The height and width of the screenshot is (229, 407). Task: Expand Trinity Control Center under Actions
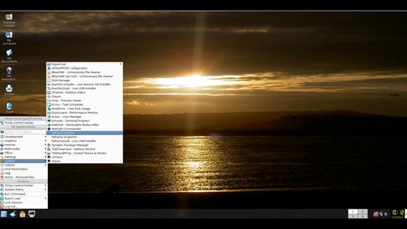click(x=24, y=186)
